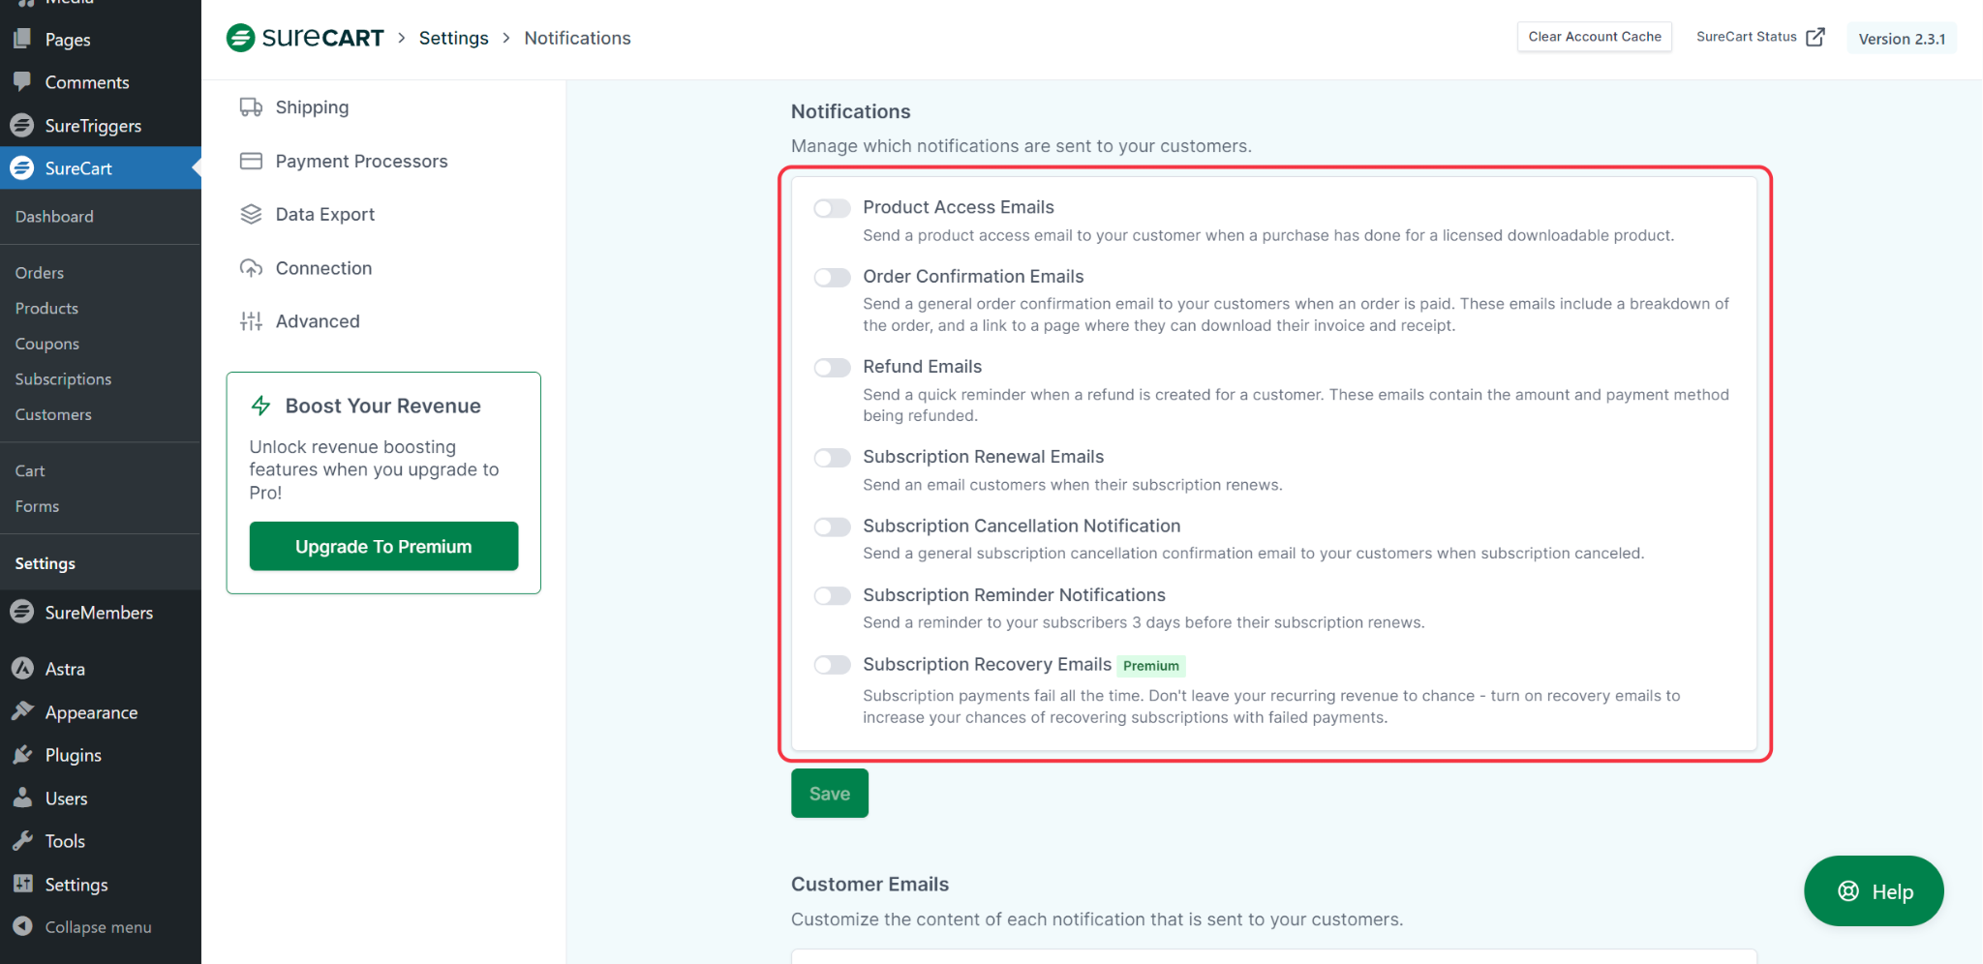The height and width of the screenshot is (964, 1983).
Task: Click the Premium badge label
Action: pos(1151,666)
